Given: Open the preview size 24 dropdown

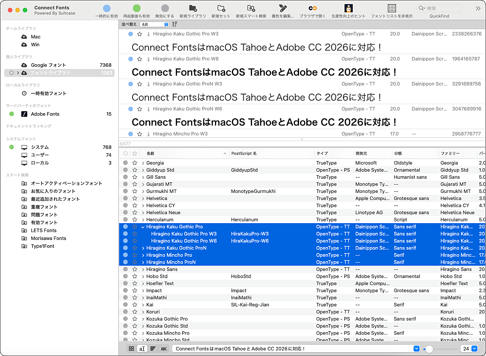Looking at the screenshot, I should point(474,349).
